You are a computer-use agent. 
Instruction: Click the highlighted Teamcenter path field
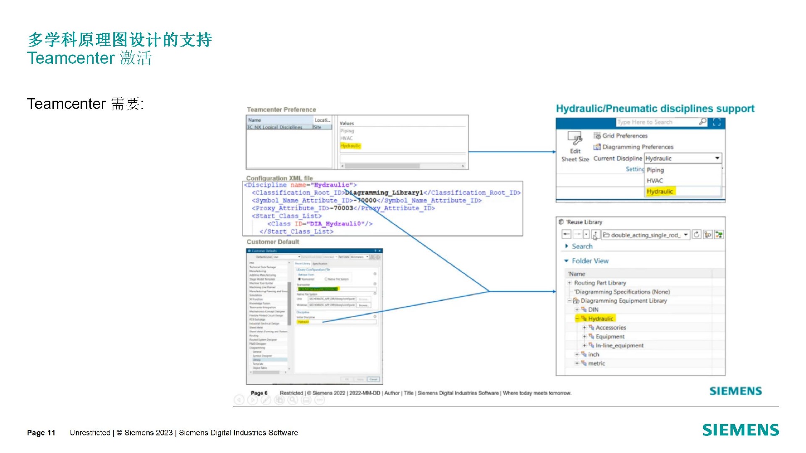[x=336, y=289]
